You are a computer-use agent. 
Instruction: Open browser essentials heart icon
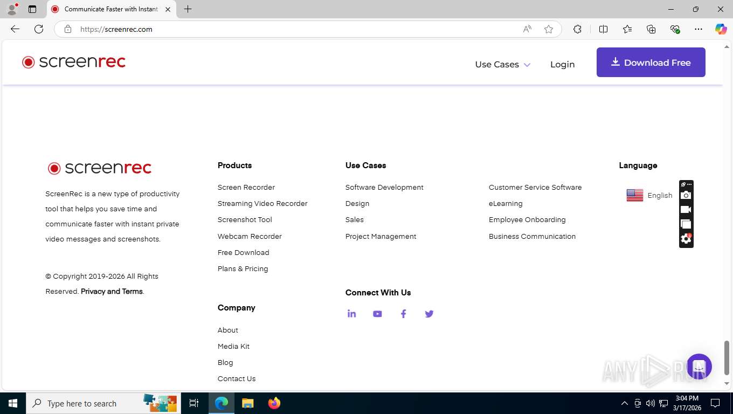pyautogui.click(x=675, y=29)
